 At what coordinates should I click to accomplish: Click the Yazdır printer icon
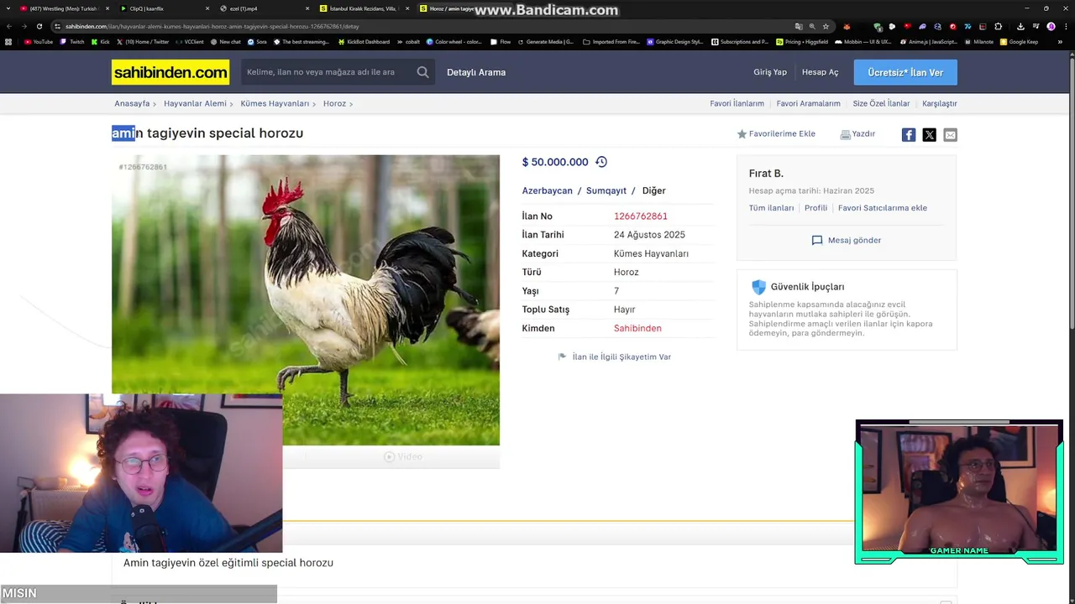click(845, 134)
